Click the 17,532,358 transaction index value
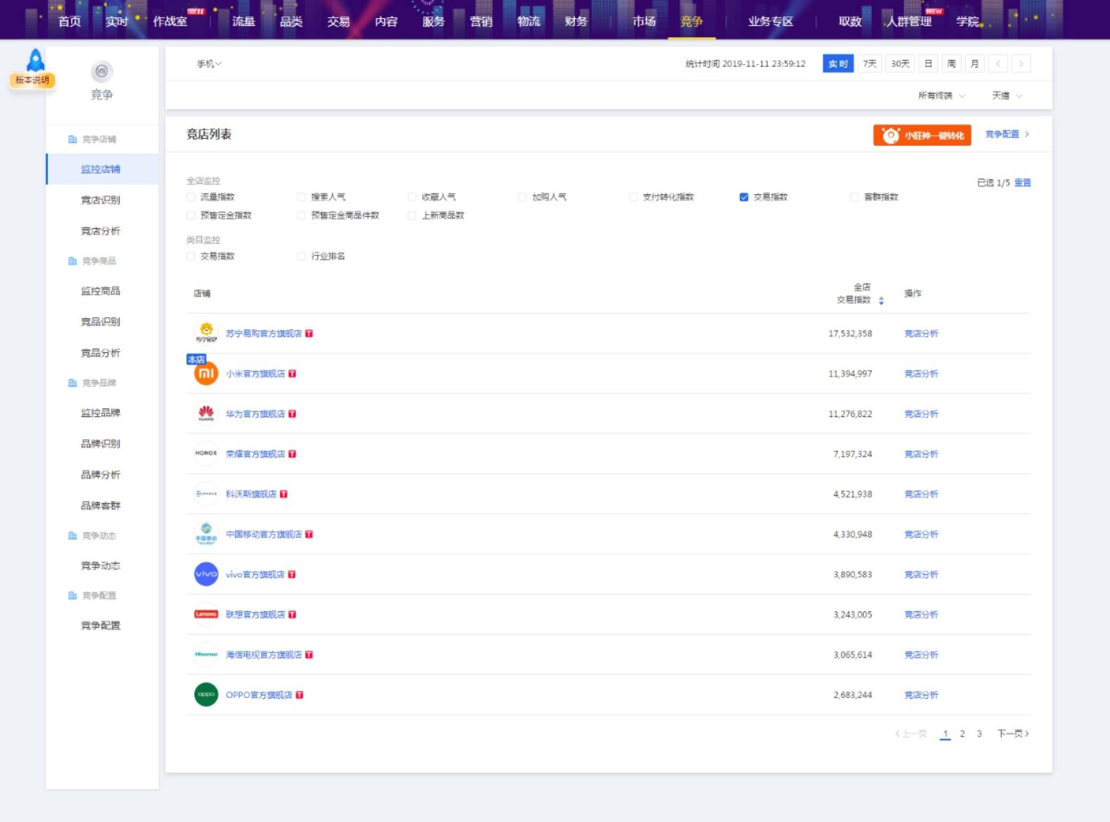 click(x=850, y=334)
